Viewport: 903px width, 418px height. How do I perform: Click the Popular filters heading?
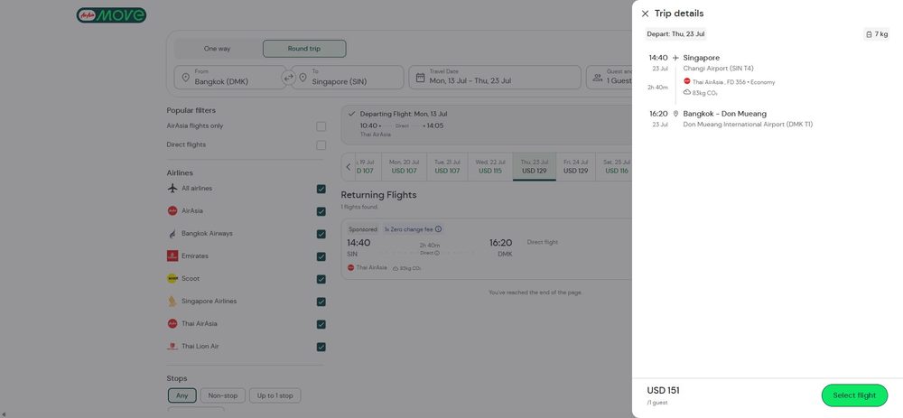pos(191,110)
